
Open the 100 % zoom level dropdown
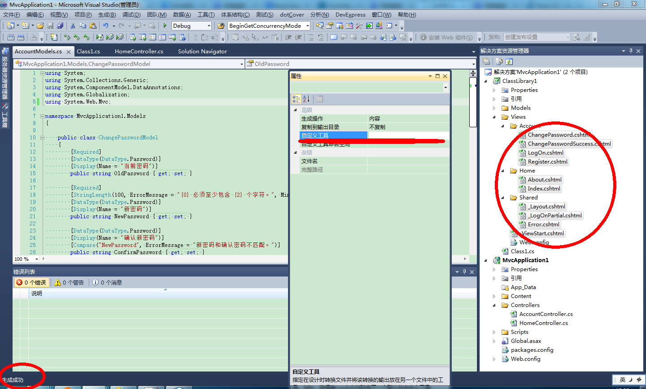[36, 259]
